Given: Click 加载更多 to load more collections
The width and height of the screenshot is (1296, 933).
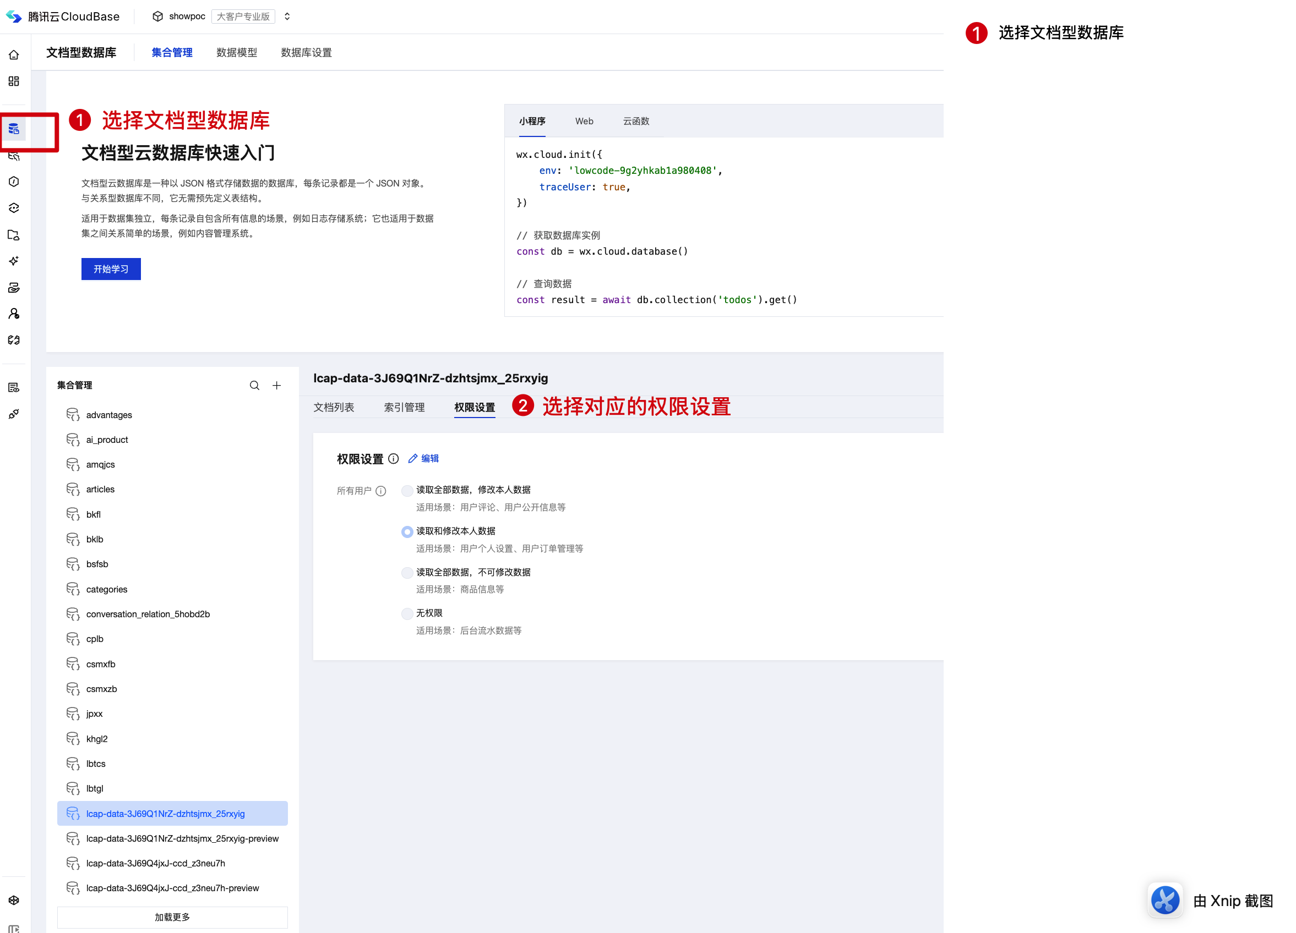Looking at the screenshot, I should tap(172, 916).
